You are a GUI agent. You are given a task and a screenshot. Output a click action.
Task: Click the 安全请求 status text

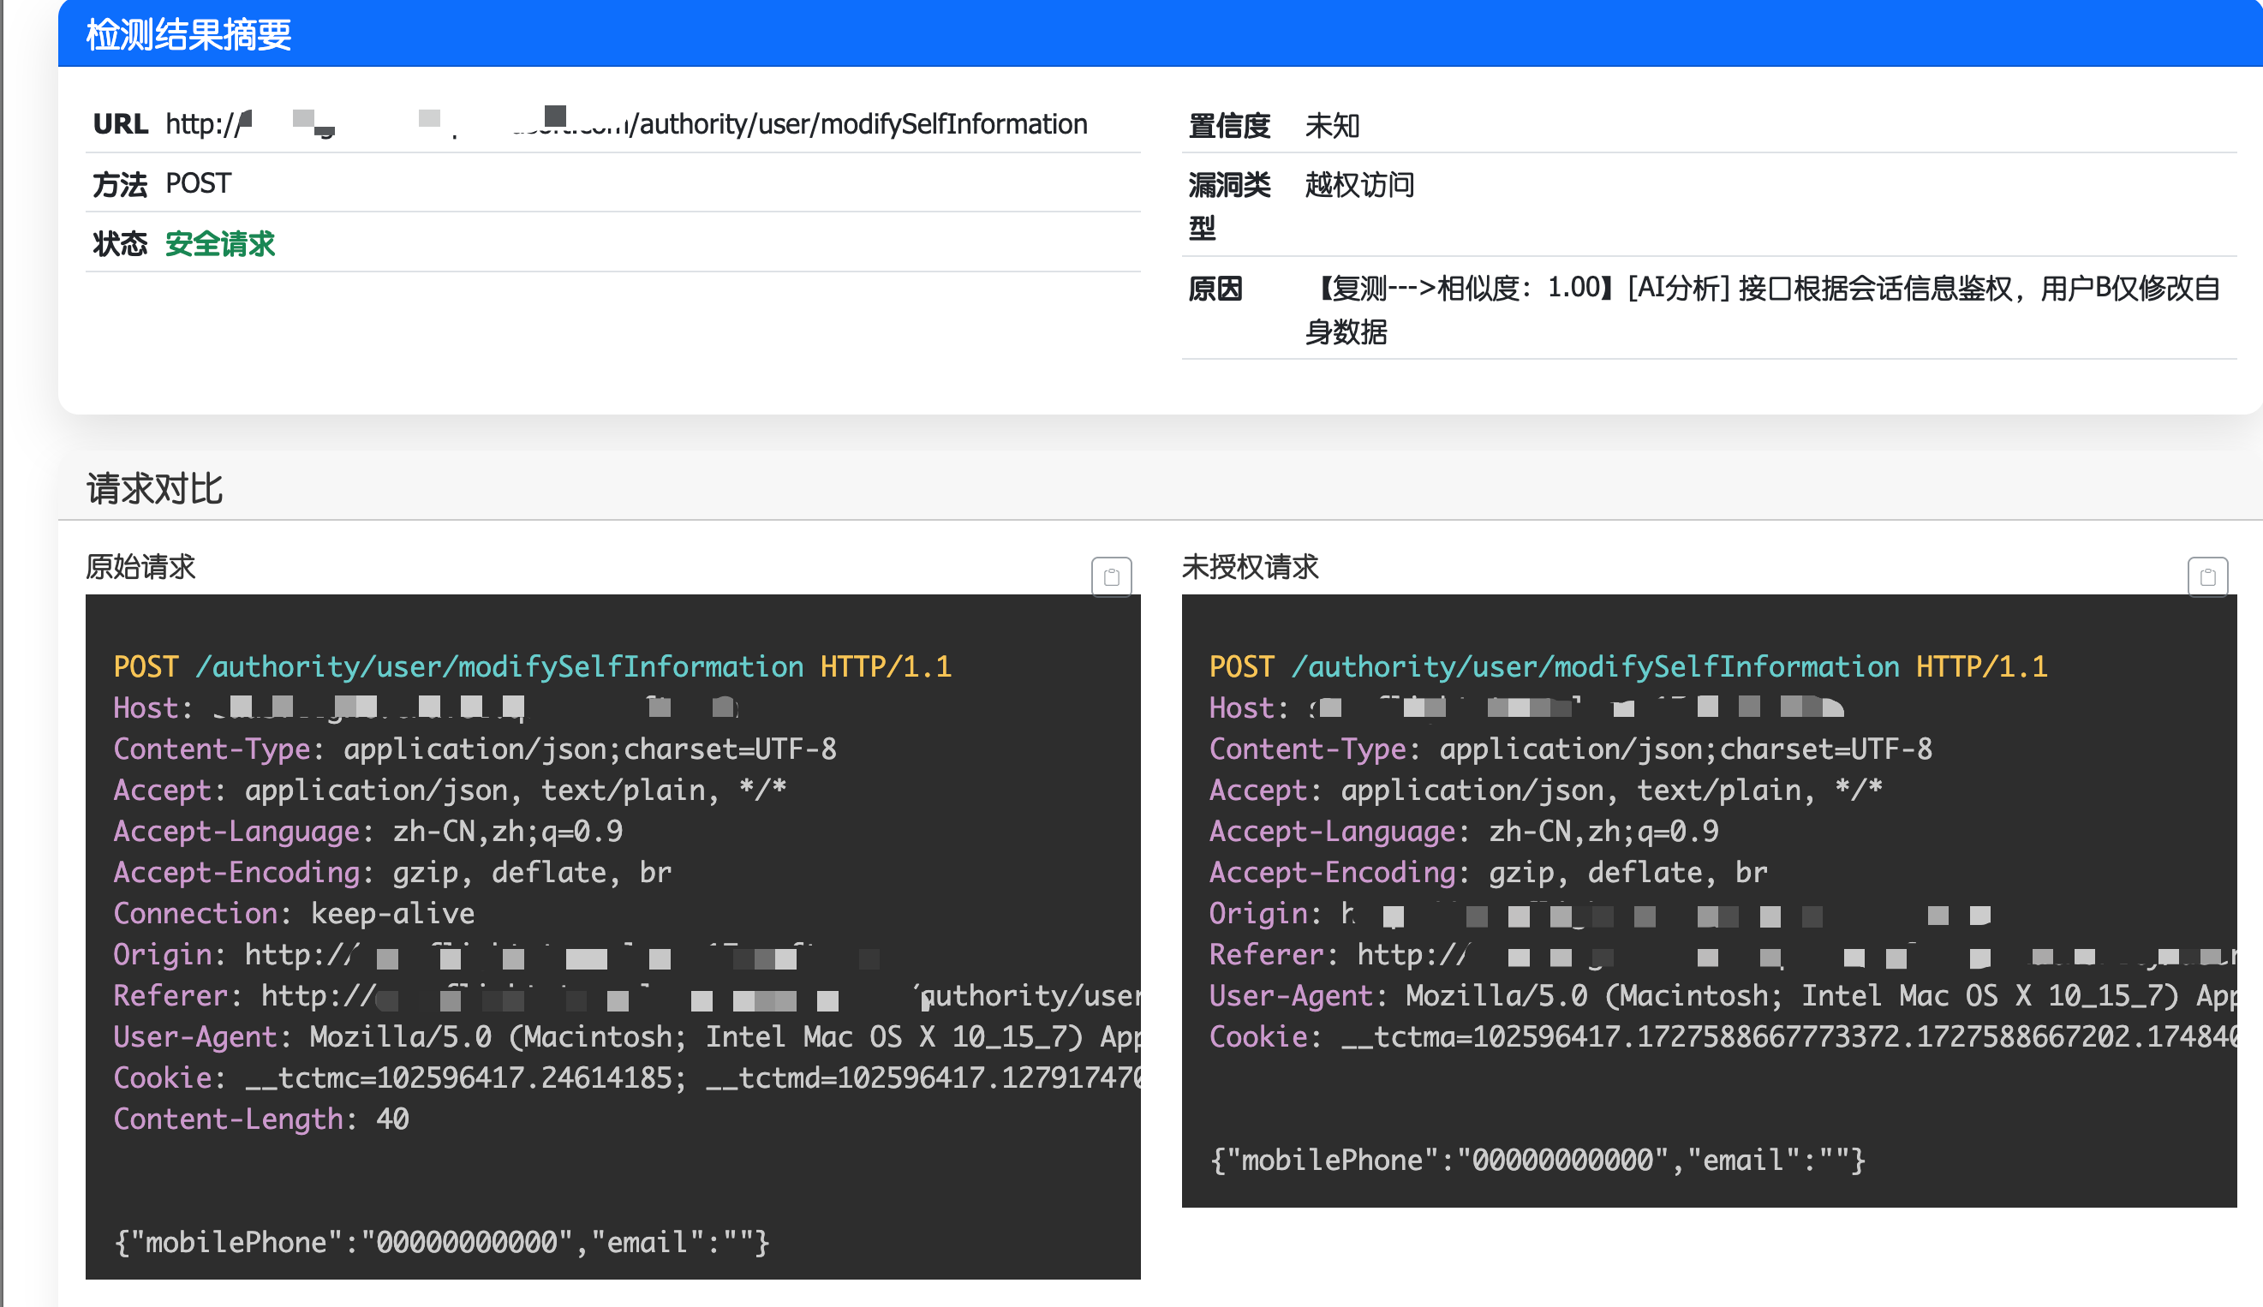[x=220, y=243]
